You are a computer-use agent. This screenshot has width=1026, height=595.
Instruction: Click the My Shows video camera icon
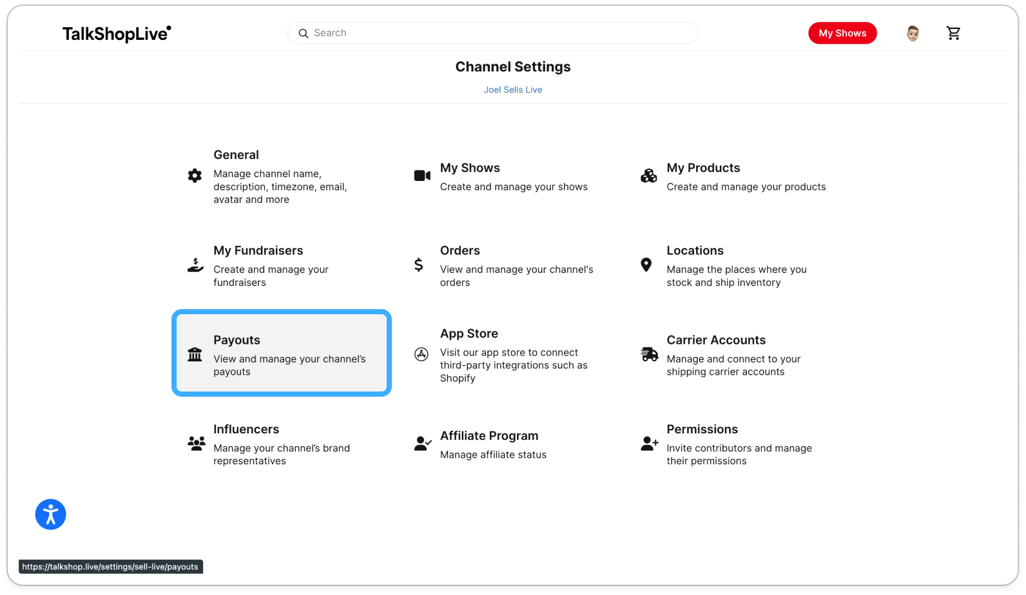pyautogui.click(x=422, y=175)
